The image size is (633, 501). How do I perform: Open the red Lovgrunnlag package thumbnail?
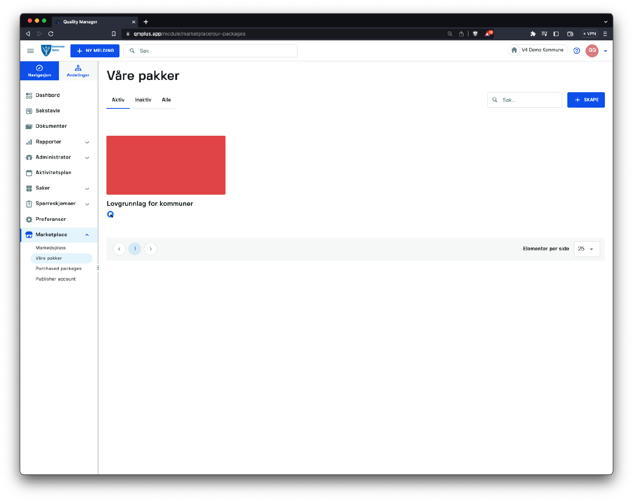click(166, 165)
